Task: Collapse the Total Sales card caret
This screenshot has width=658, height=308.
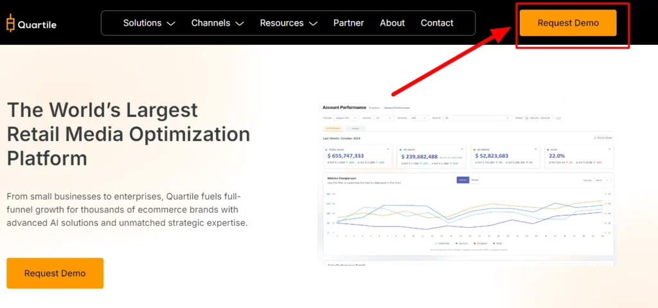Action: (387, 149)
